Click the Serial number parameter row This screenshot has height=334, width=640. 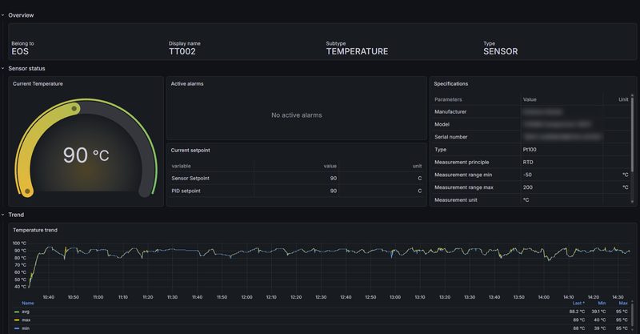click(x=531, y=137)
